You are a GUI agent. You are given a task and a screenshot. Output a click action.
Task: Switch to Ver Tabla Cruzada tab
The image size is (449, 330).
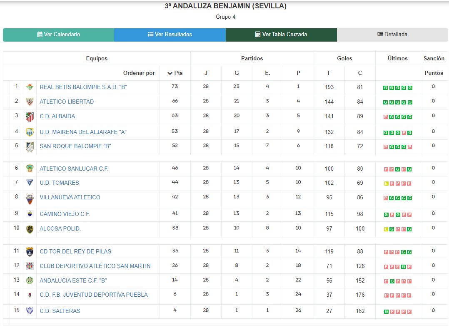[281, 35]
